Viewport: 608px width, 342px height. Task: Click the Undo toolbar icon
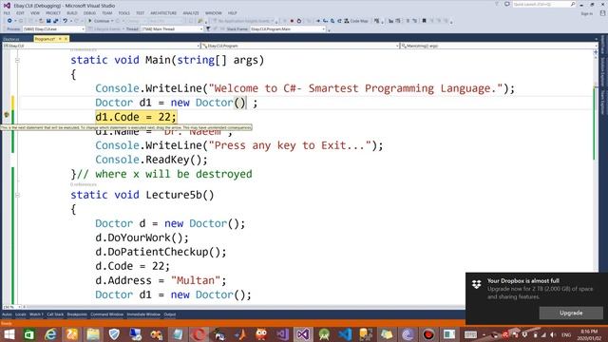point(66,21)
